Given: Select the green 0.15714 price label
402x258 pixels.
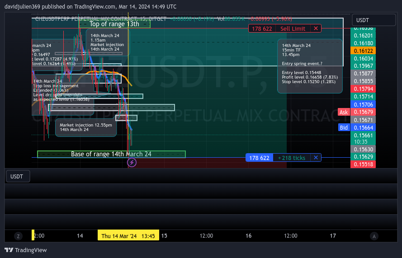Looking at the screenshot, I should coord(363,97).
